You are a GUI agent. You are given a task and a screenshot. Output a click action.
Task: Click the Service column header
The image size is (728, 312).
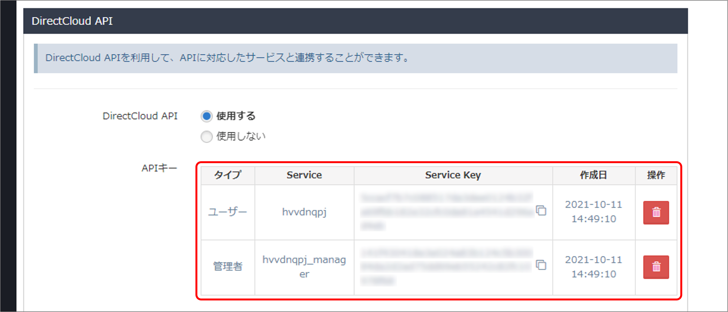[x=304, y=175]
